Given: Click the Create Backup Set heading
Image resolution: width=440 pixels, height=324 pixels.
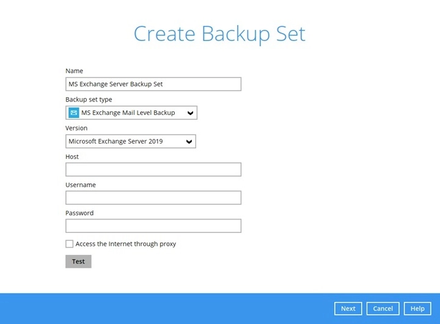Looking at the screenshot, I should (219, 34).
